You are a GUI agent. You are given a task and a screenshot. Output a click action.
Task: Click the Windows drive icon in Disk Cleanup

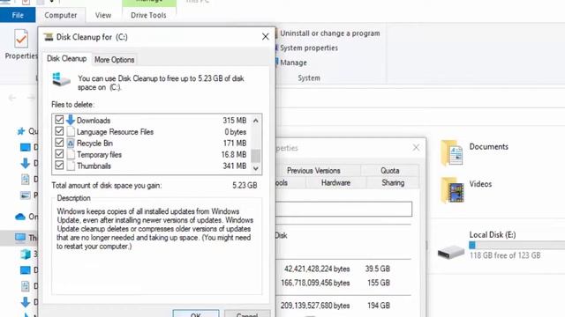click(61, 79)
